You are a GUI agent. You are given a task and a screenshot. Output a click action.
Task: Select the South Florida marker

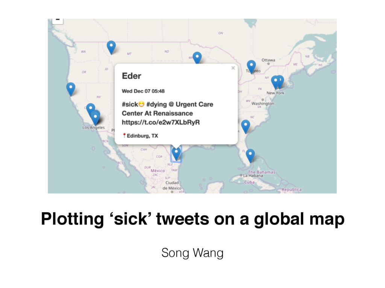250,156
